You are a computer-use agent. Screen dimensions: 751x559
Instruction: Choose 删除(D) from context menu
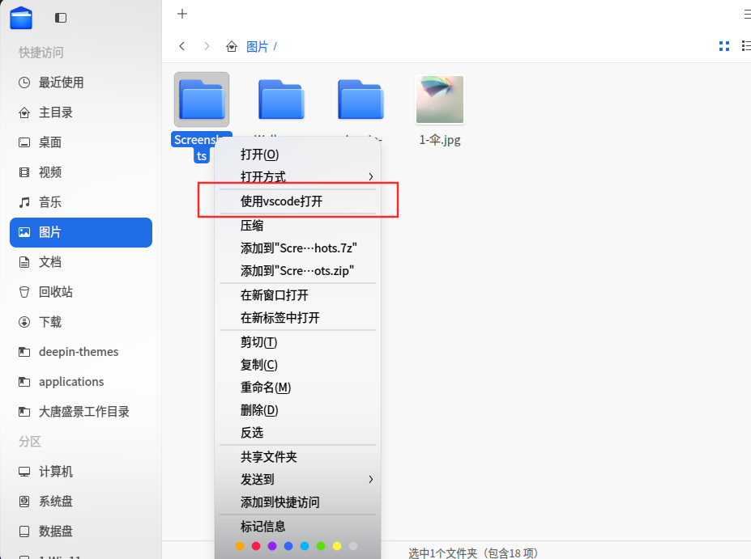[x=297, y=410]
